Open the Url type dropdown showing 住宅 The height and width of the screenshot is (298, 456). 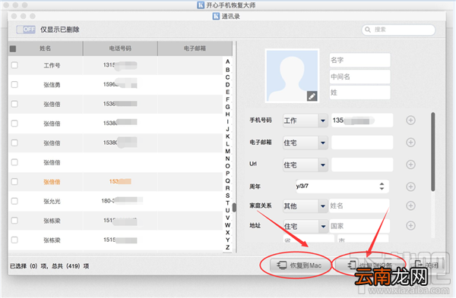click(306, 165)
